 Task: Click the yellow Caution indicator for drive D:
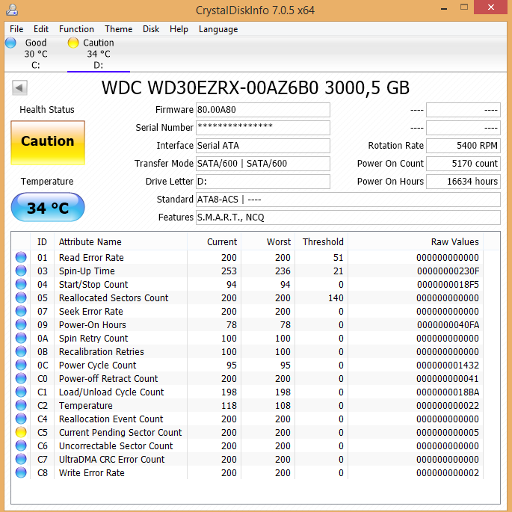click(73, 43)
